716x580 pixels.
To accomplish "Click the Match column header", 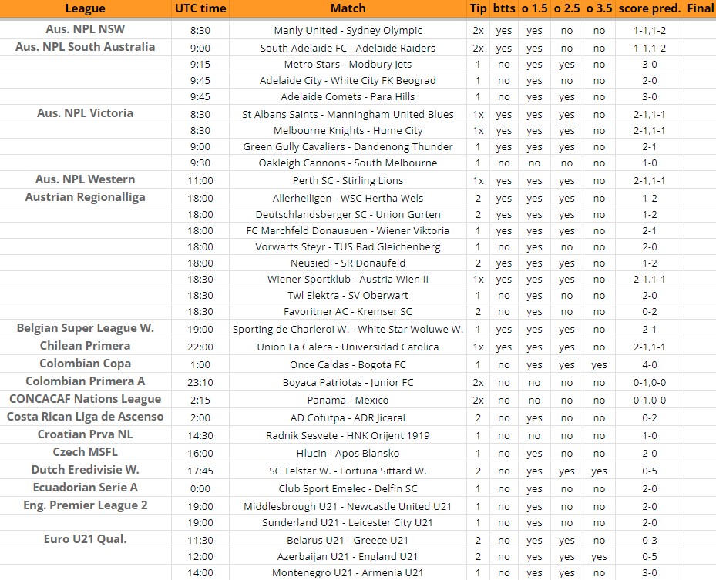I will [348, 8].
